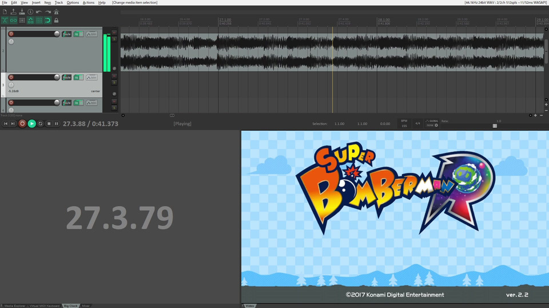Screen dimensions: 549x308
Task: Solo track 3 with S button
Action: point(114,82)
